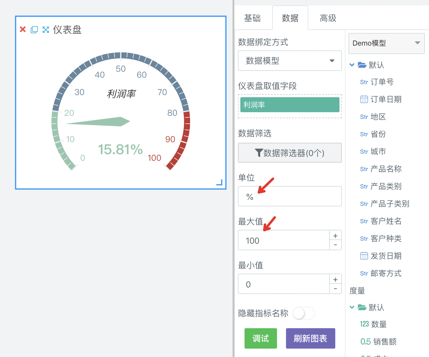Select the 发货日期 field
This screenshot has width=429, height=357.
coord(386,256)
